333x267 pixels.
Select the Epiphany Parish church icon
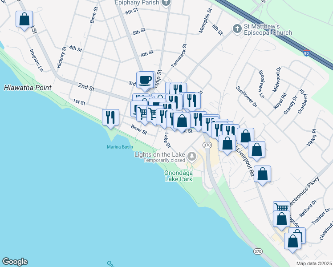166,4
